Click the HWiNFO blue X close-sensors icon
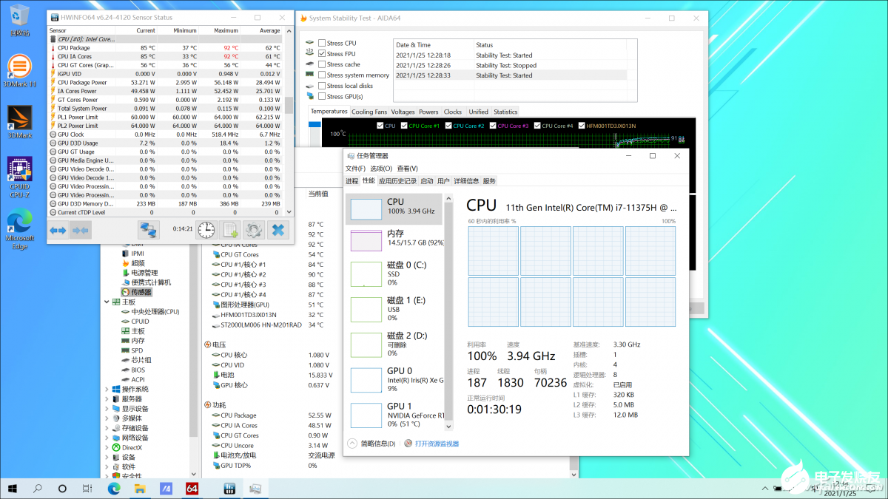 coord(277,230)
